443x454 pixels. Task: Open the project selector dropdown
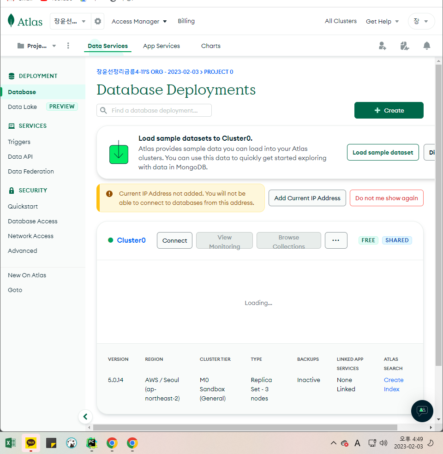pos(36,46)
